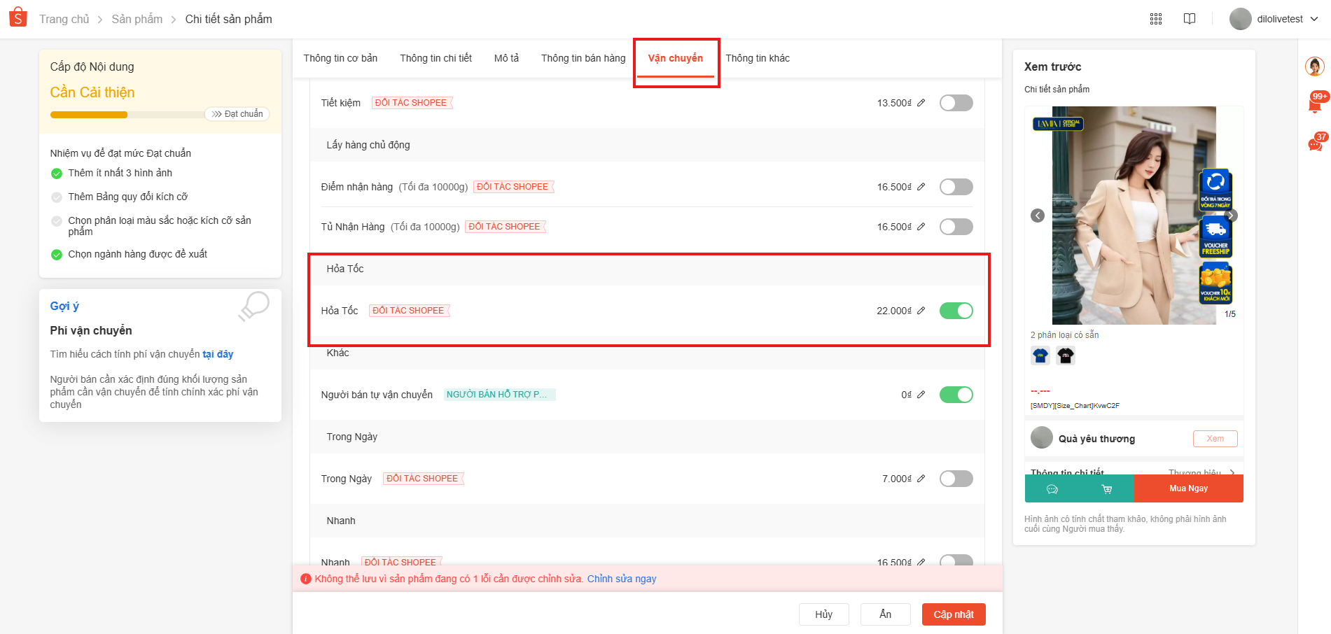This screenshot has width=1331, height=634.
Task: Disable Người bán tự vận chuyển toggle
Action: 956,395
